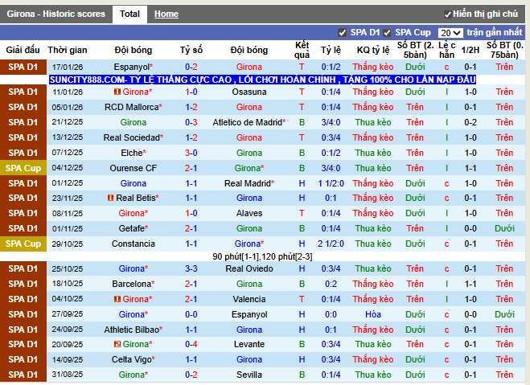Image resolution: width=530 pixels, height=385 pixels.
Task: Open the 0-2 score of Espanyol vs Girona
Action: [x=191, y=67]
